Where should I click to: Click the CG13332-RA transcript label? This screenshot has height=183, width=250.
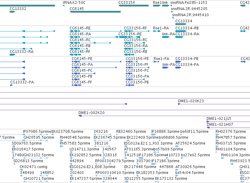point(21,52)
